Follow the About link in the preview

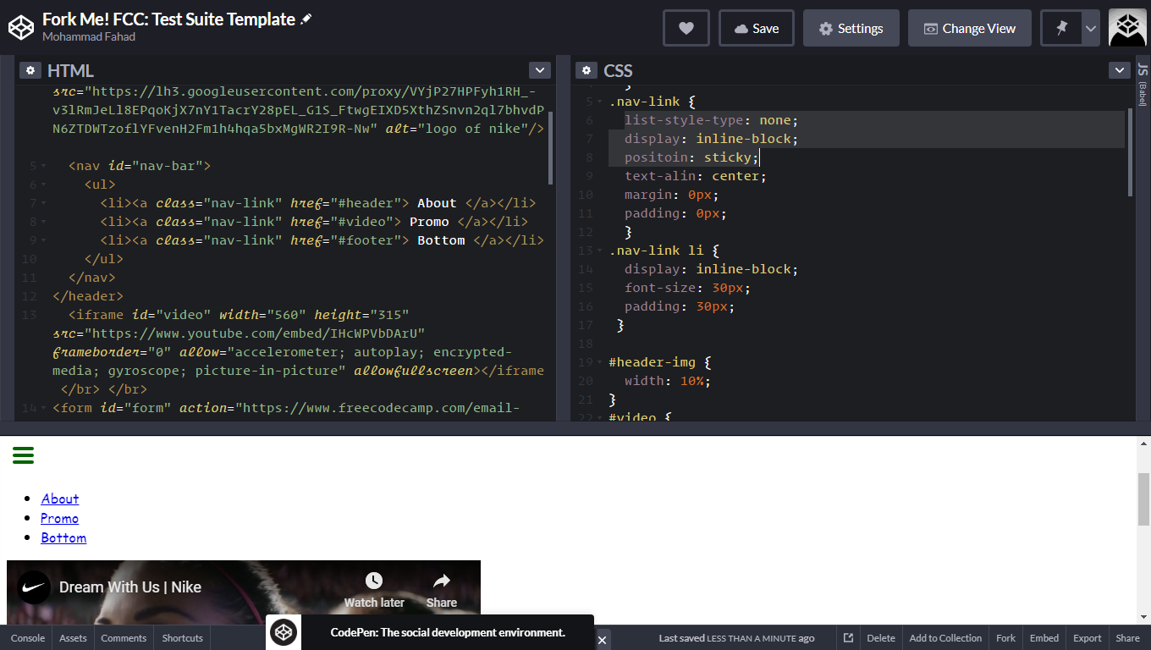(x=59, y=499)
